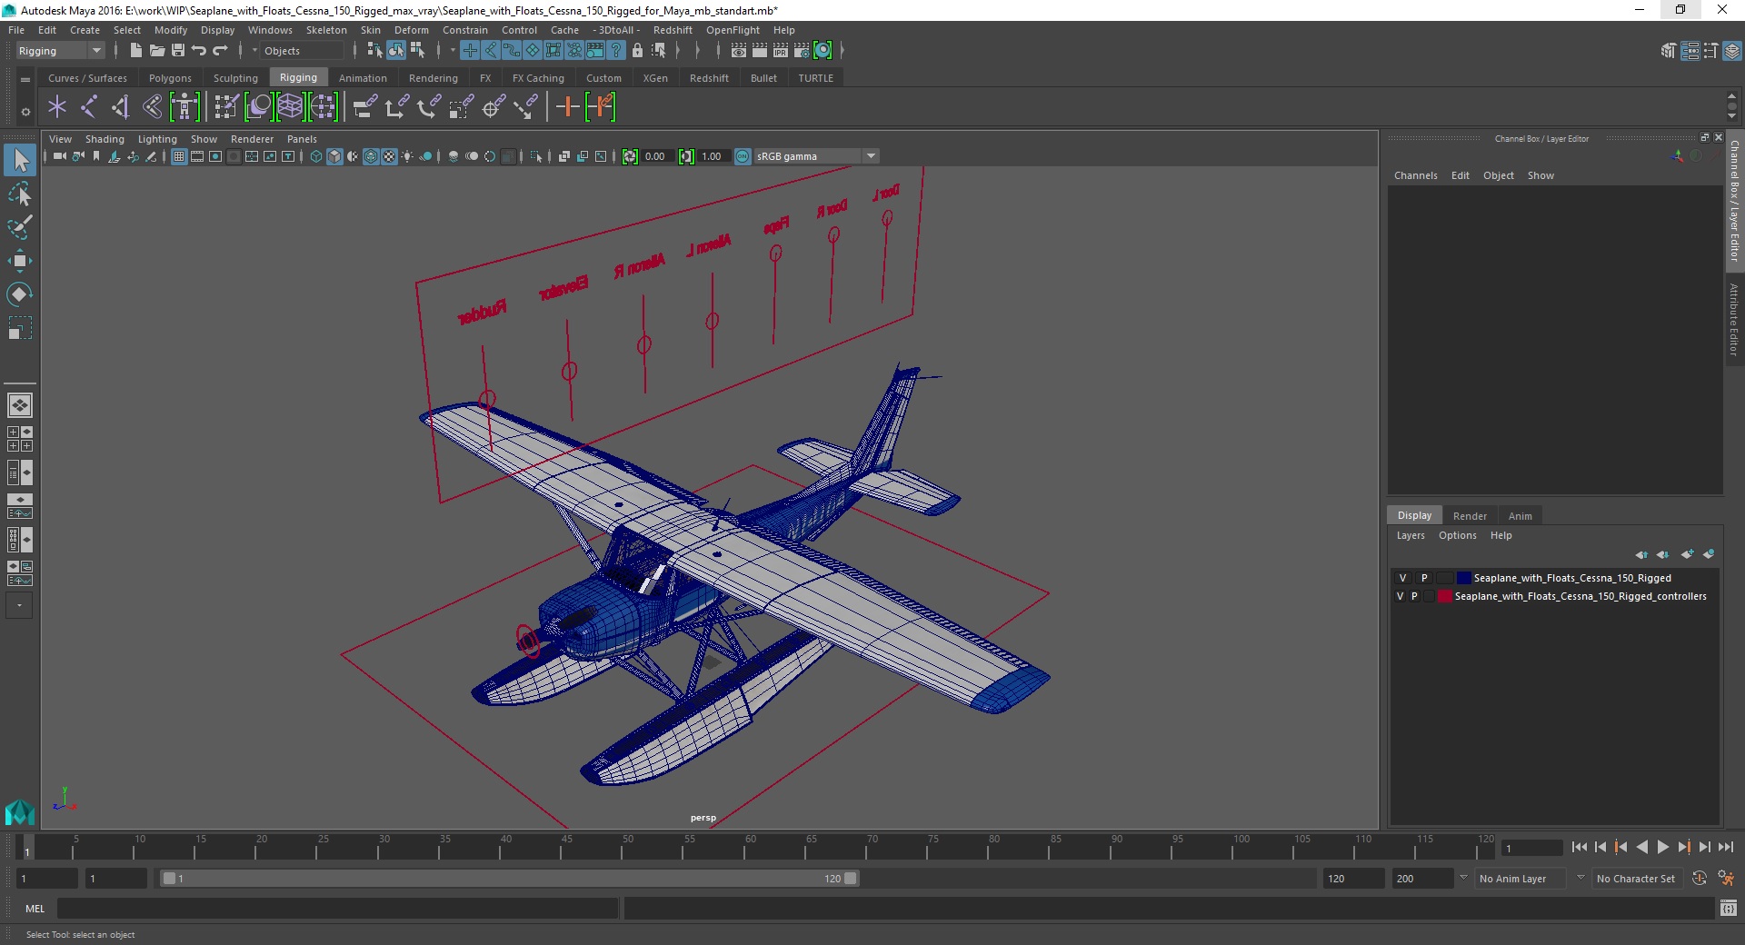The image size is (1745, 945).
Task: Open the Channels menu in Channel Box
Action: click(x=1415, y=175)
